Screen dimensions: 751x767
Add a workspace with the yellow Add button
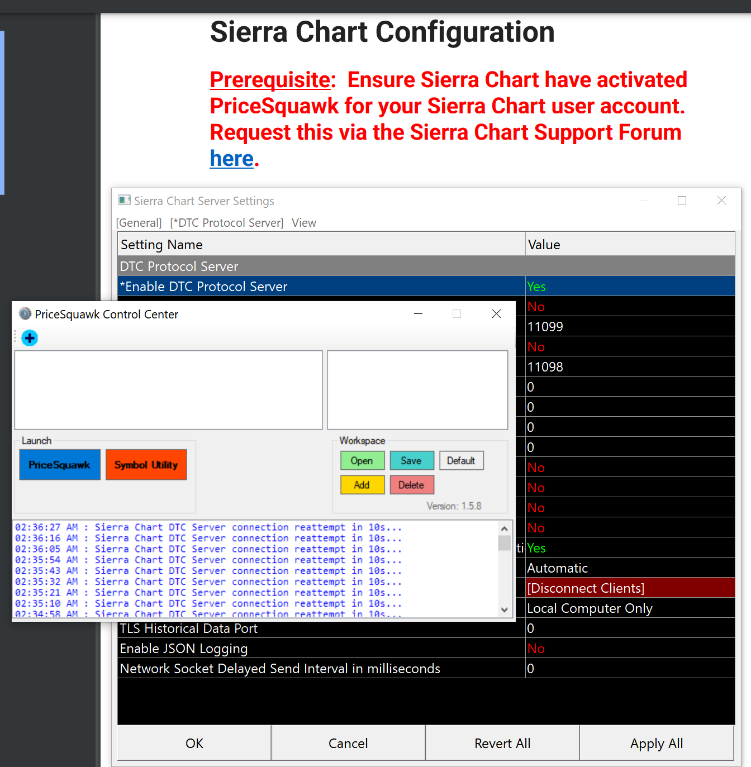coord(362,485)
